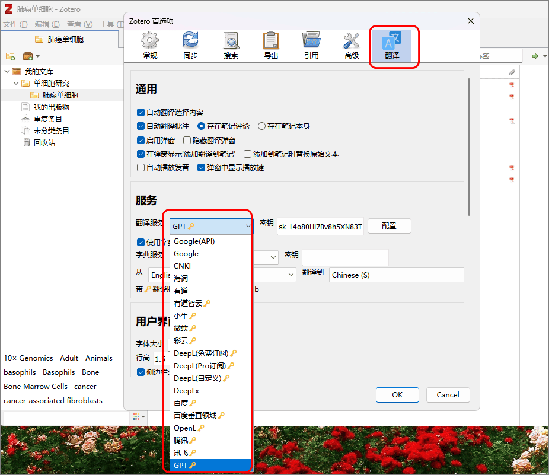
Task: Open the 编辑 menu
Action: point(42,24)
